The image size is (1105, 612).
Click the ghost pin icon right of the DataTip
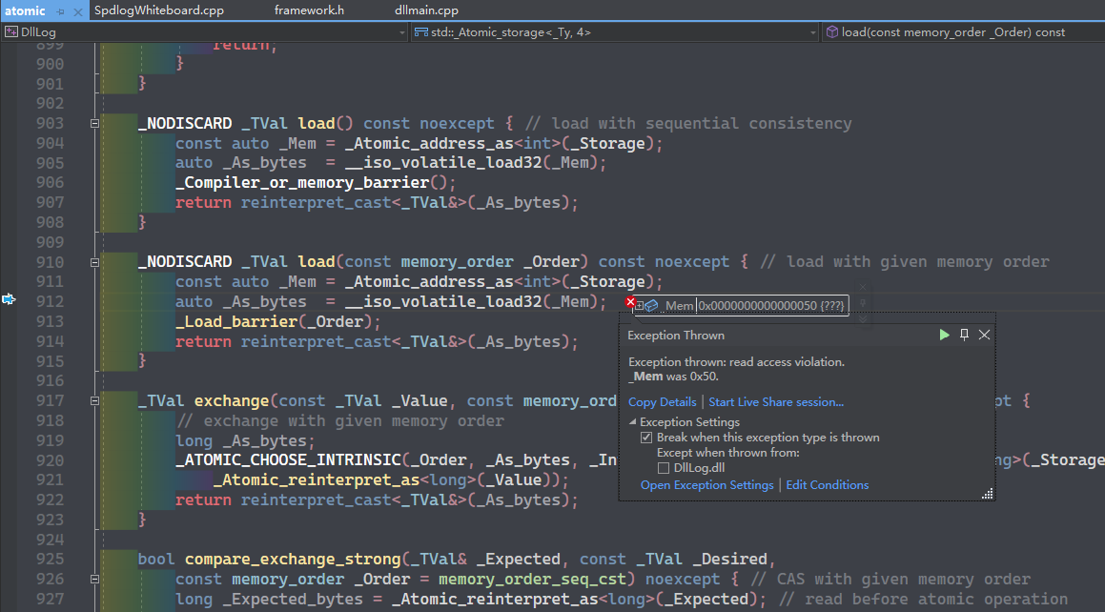pyautogui.click(x=863, y=303)
